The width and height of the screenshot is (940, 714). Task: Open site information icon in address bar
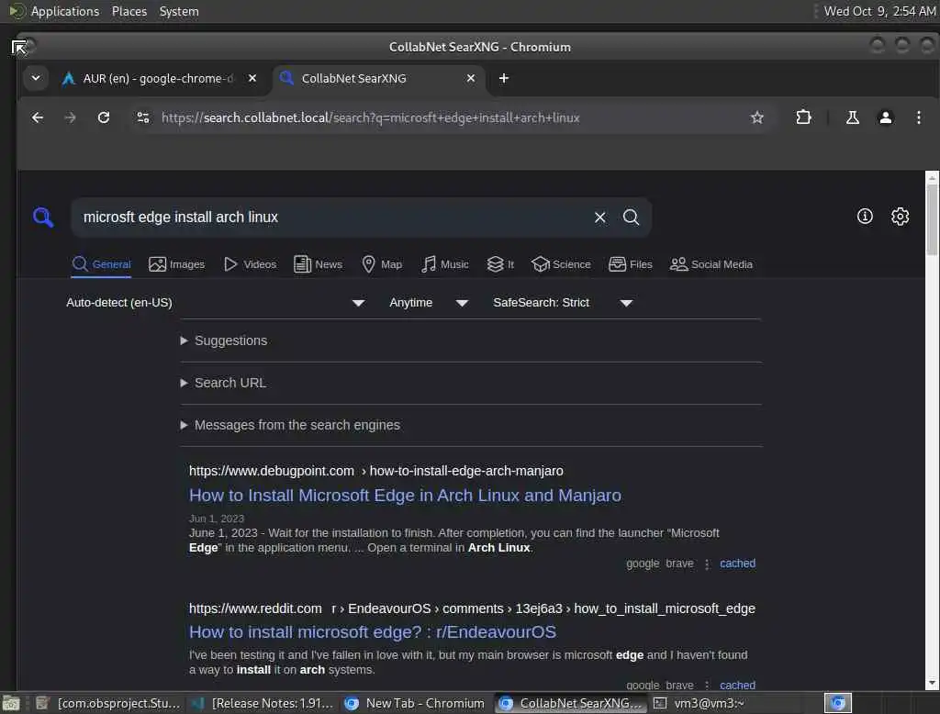point(142,117)
